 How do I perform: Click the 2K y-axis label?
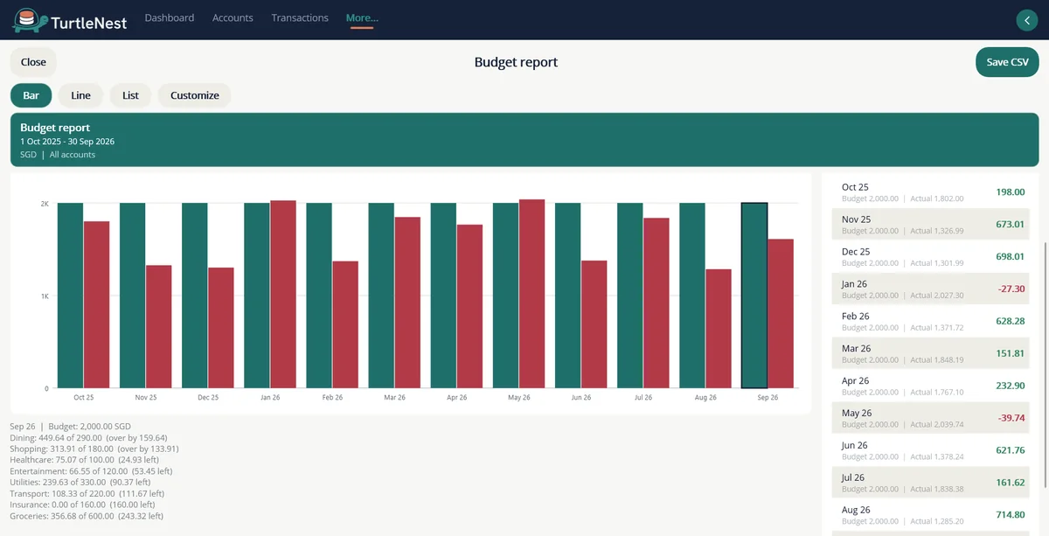[45, 204]
